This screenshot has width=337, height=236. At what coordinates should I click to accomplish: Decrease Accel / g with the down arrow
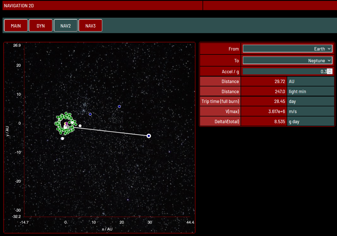[x=330, y=73]
